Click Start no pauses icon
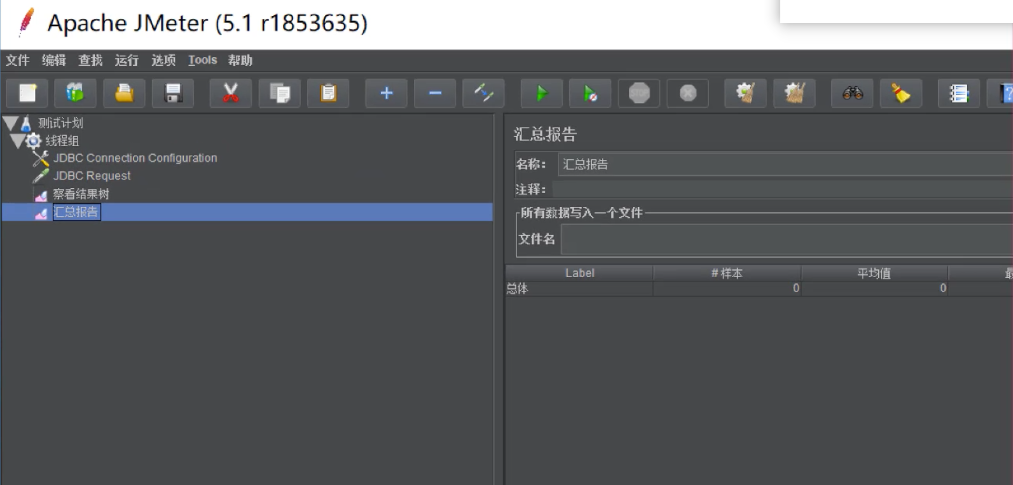 pos(590,94)
